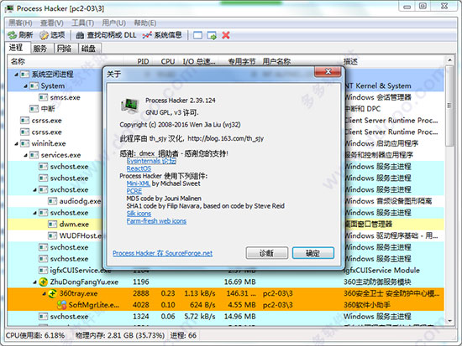This screenshot has height=346, width=462.
Task: Click the audiodg.exe process icon
Action: (52, 201)
